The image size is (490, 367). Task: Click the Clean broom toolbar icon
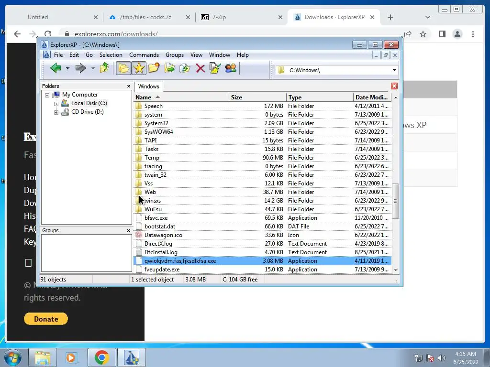[x=215, y=68]
